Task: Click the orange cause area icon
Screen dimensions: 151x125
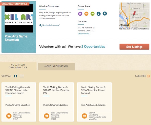Action: point(86,14)
